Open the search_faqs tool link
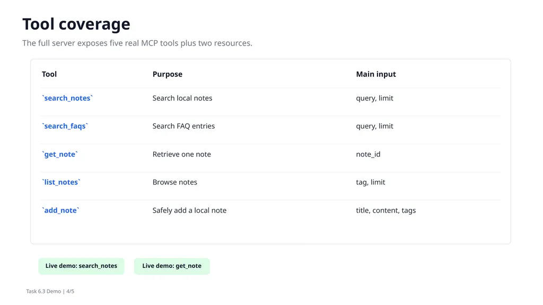This screenshot has width=543, height=305. pyautogui.click(x=65, y=126)
